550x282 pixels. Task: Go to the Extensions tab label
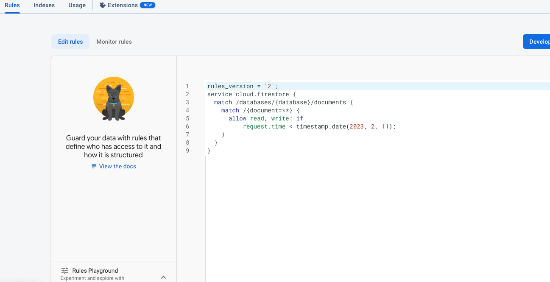(123, 5)
